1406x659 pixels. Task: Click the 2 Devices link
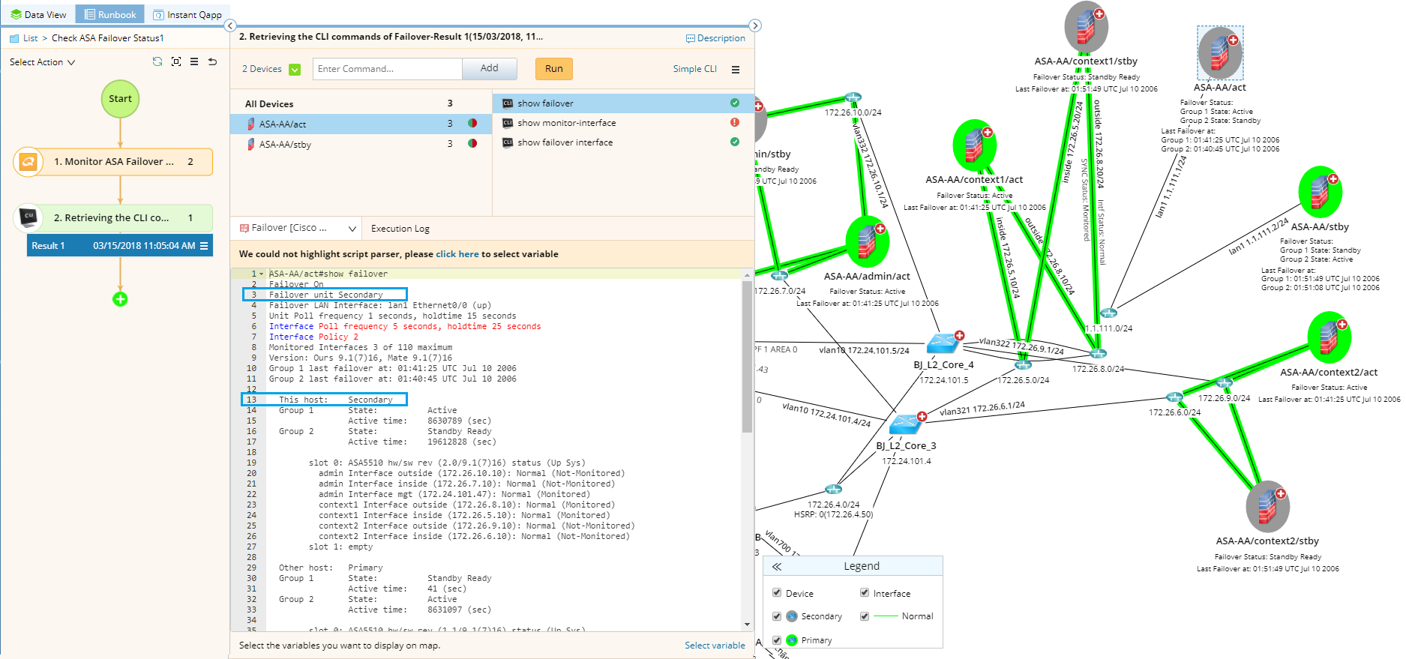262,69
